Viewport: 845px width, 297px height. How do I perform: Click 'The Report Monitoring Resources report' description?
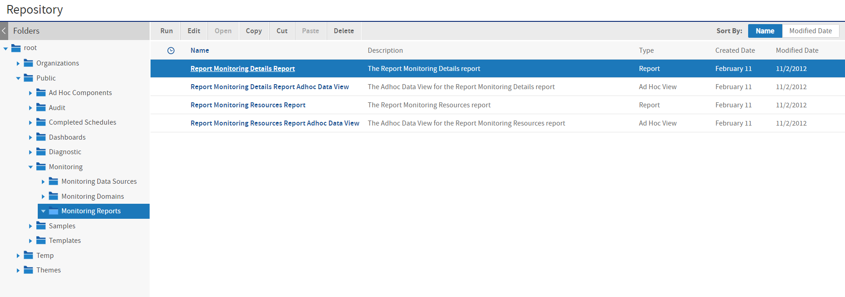click(429, 105)
